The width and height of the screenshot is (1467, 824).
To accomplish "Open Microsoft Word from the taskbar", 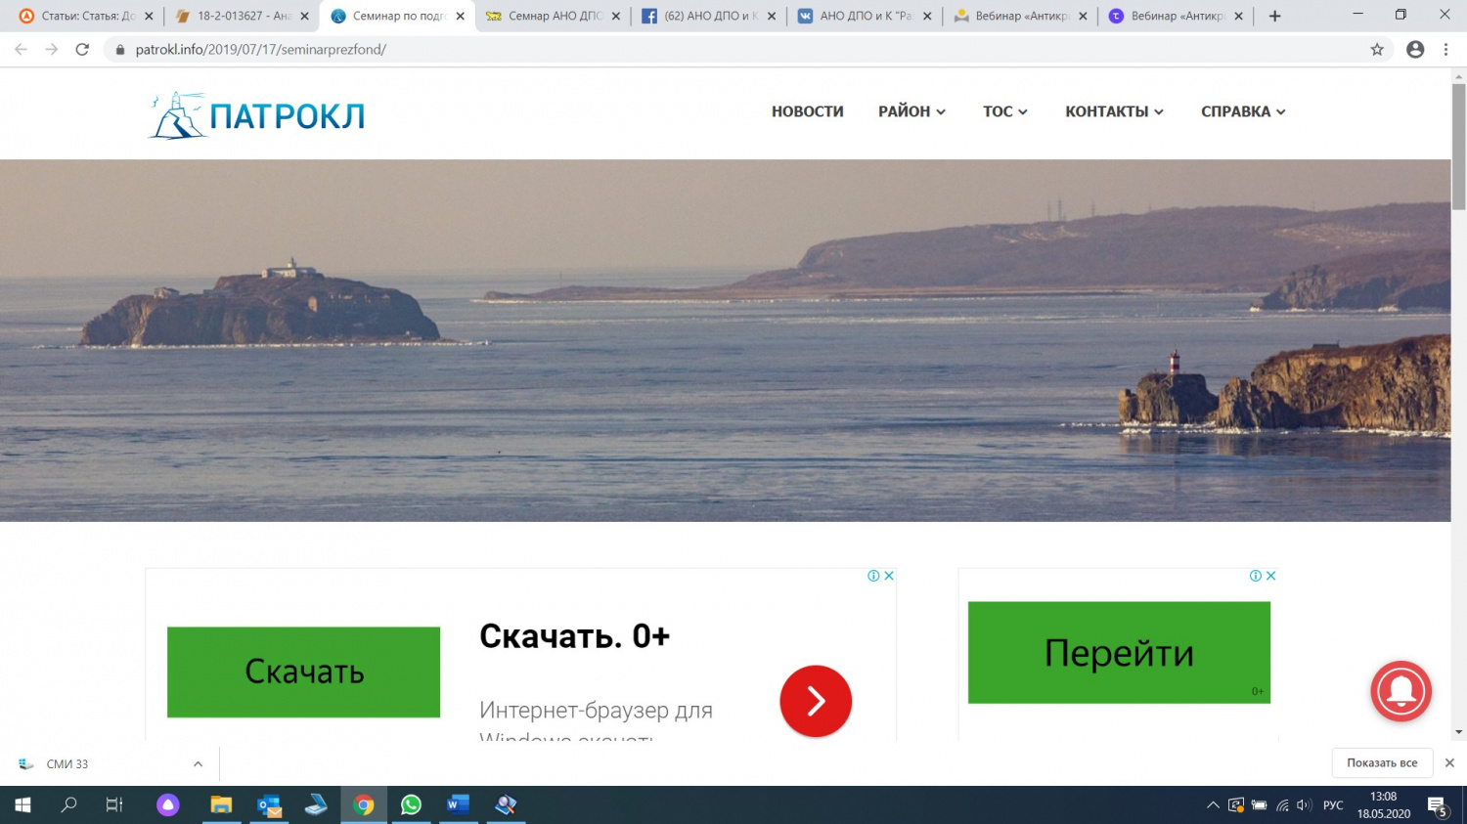I will tap(458, 804).
